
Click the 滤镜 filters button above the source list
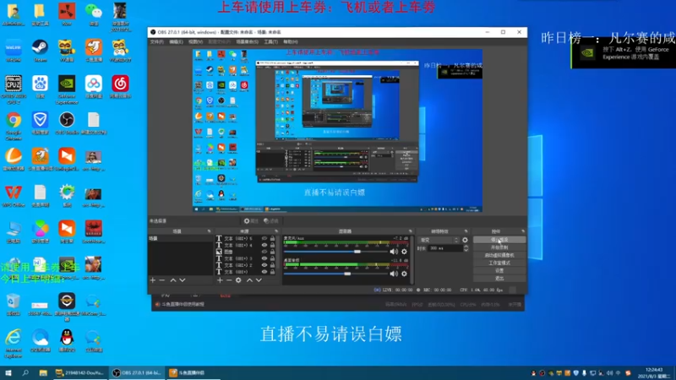pos(271,221)
